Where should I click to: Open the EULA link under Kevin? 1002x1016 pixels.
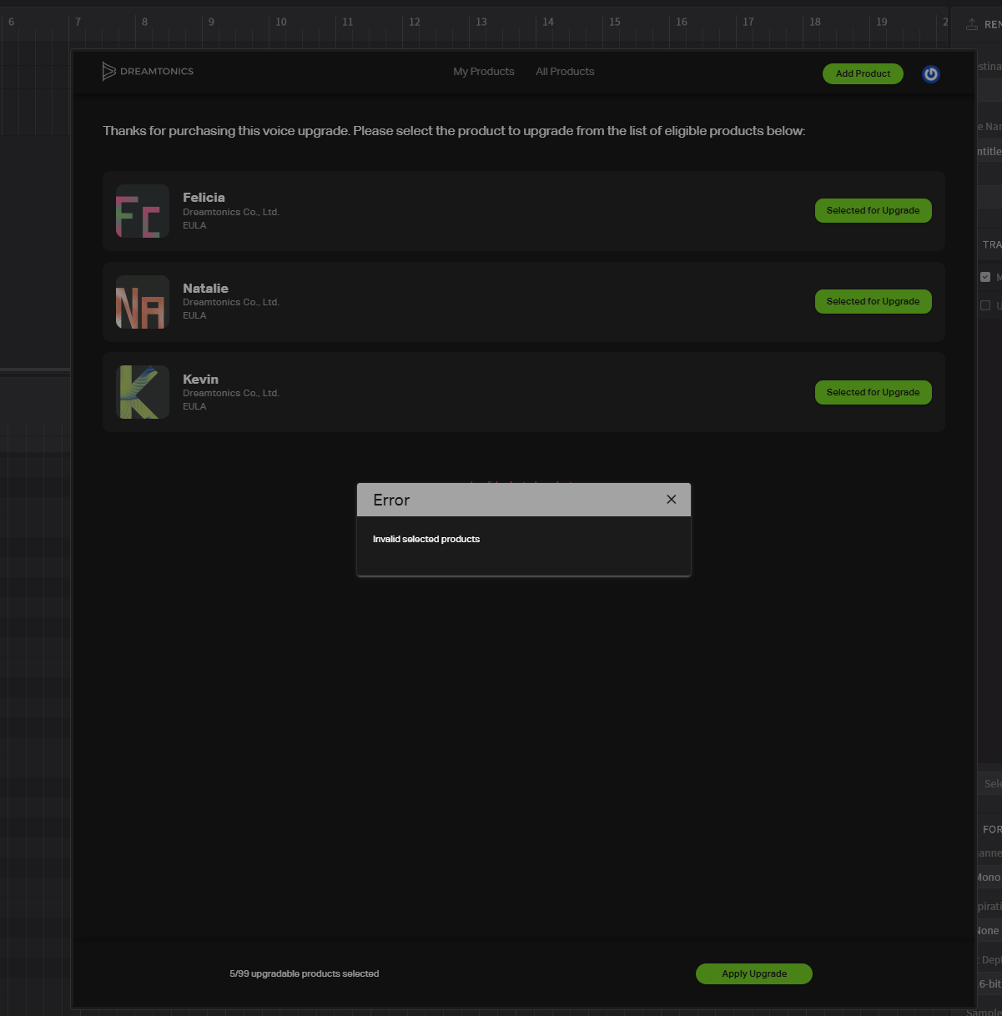pos(194,406)
